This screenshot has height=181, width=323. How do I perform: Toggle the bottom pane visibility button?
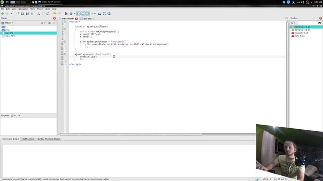(x=83, y=14)
